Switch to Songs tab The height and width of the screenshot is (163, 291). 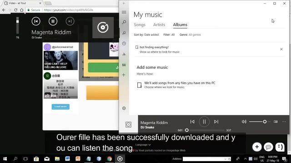click(140, 25)
